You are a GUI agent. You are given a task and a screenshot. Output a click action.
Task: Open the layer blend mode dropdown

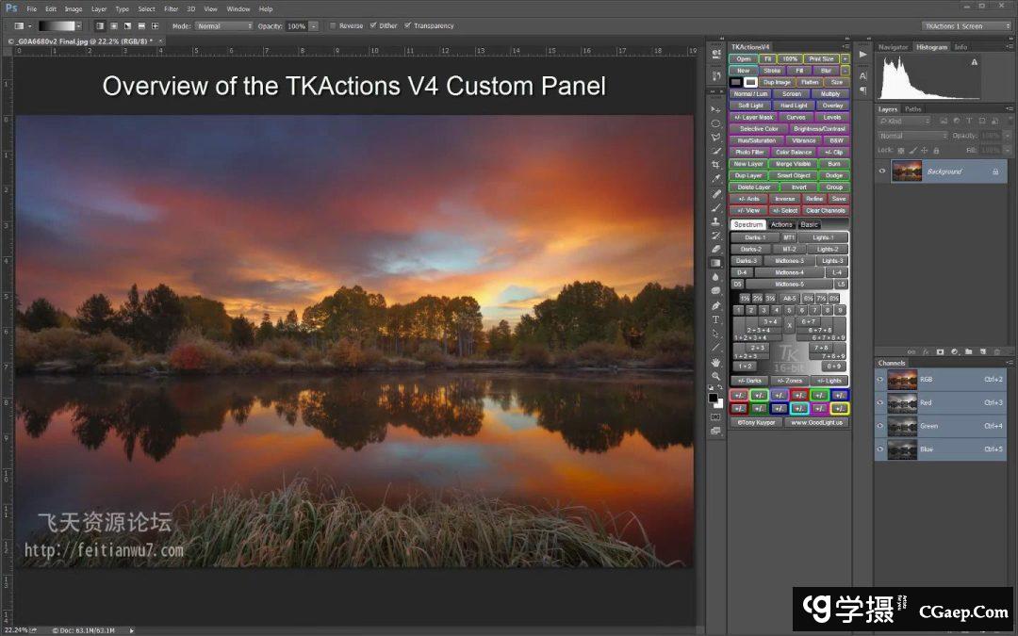pyautogui.click(x=911, y=136)
